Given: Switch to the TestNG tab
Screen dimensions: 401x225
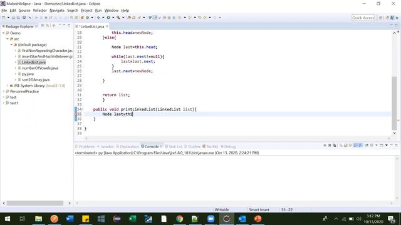Looking at the screenshot, I should tap(211, 146).
